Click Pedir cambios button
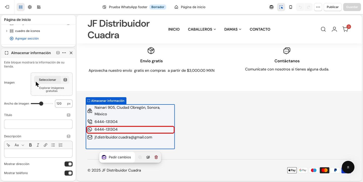 click(x=117, y=157)
